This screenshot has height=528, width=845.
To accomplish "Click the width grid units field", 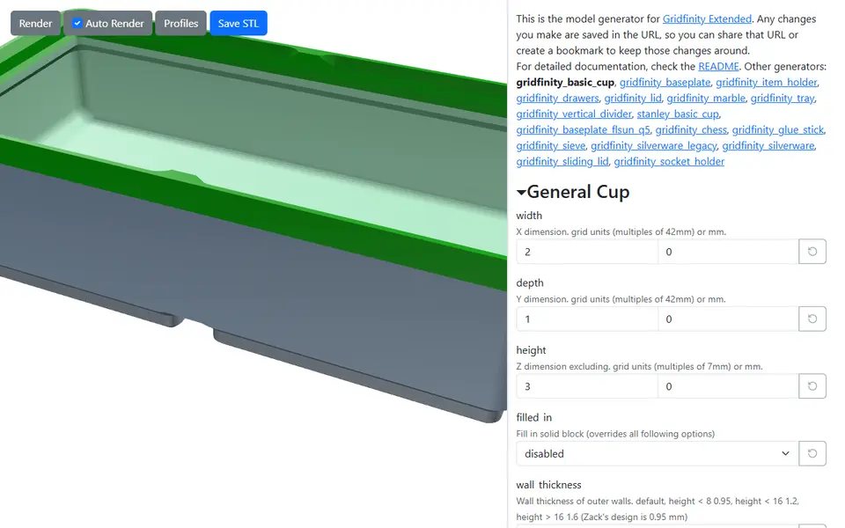I will coord(587,252).
